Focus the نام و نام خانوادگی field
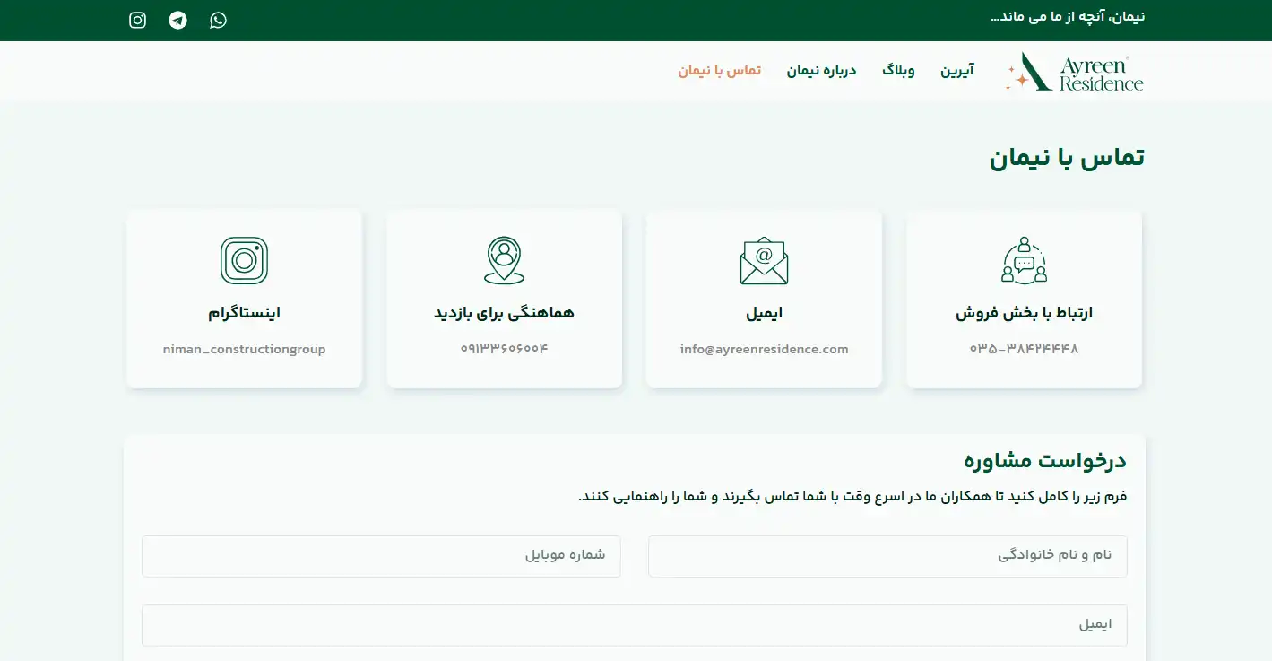 pyautogui.click(x=887, y=556)
